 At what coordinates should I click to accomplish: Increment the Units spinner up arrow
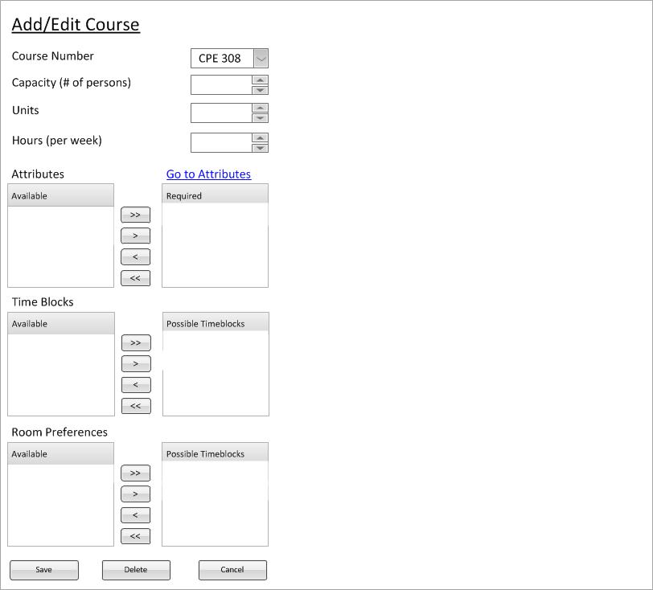pyautogui.click(x=260, y=108)
